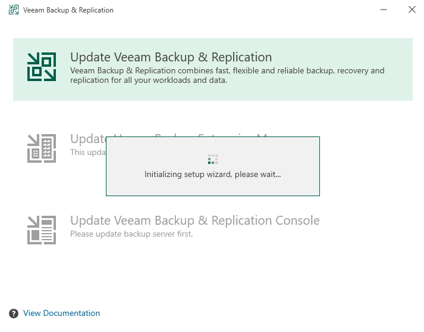Click the question mark help icon
This screenshot has height=332, width=424.
(14, 314)
